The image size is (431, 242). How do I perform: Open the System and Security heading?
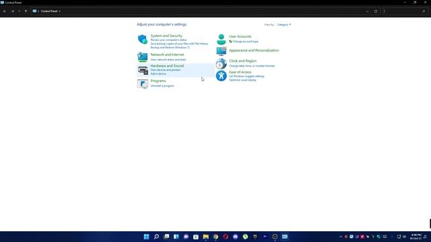(166, 36)
